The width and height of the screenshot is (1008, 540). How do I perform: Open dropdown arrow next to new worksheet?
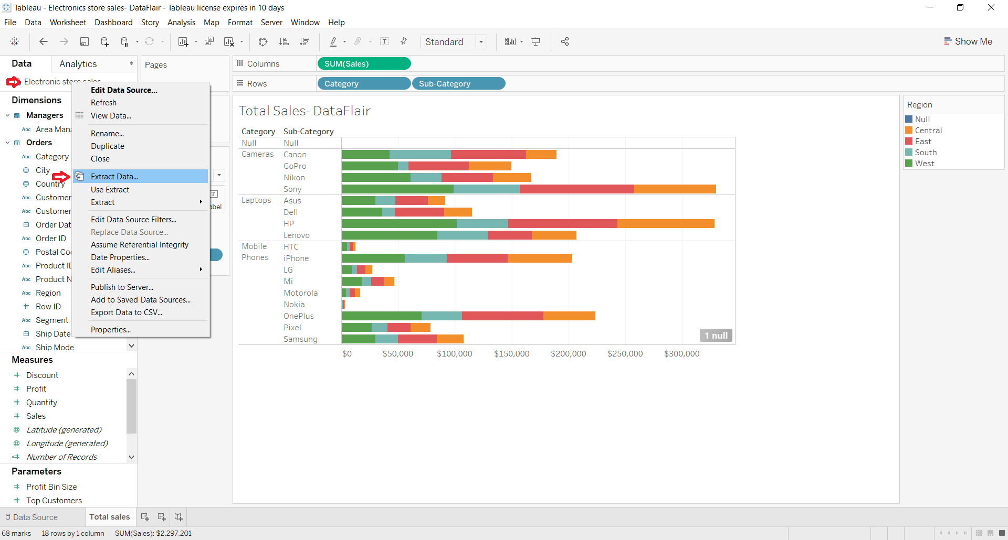click(196, 42)
